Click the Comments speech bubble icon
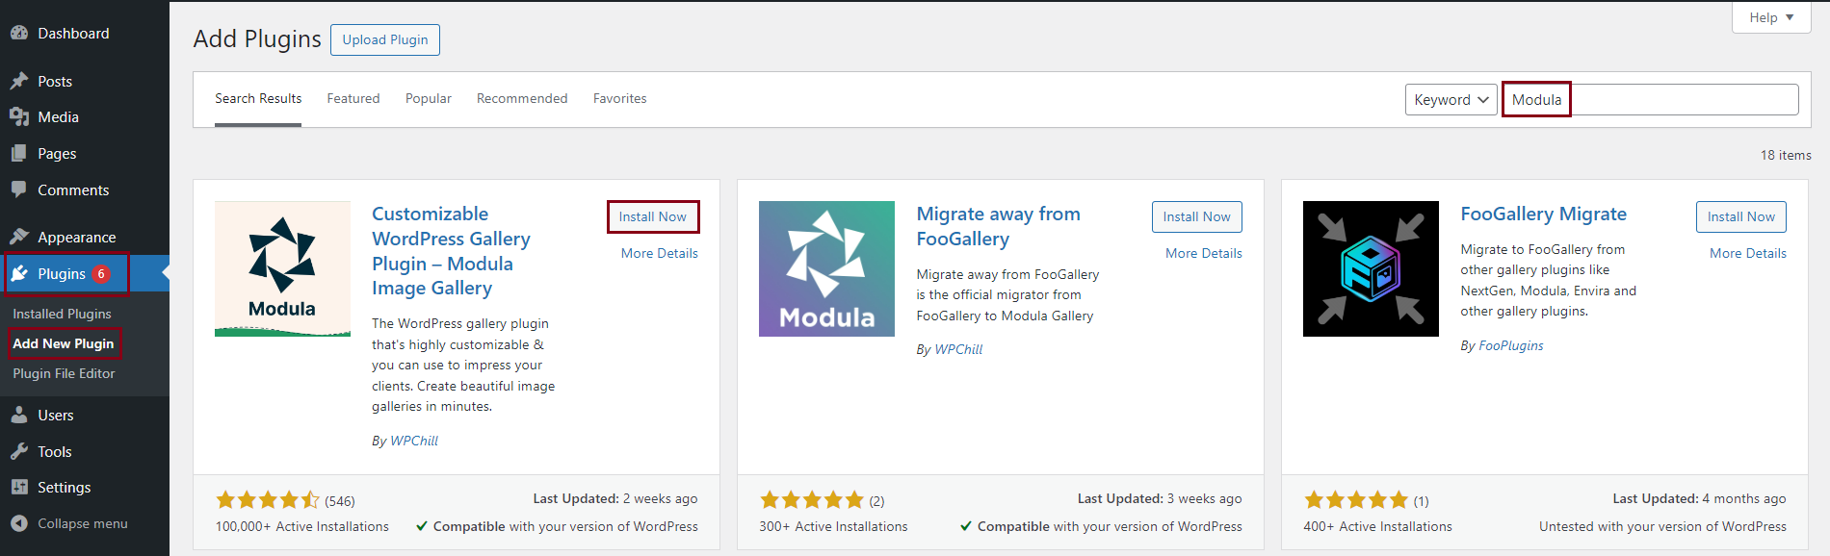This screenshot has height=556, width=1830. tap(19, 190)
